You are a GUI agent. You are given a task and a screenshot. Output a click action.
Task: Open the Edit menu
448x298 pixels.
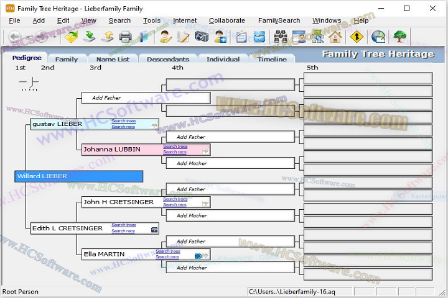(63, 20)
